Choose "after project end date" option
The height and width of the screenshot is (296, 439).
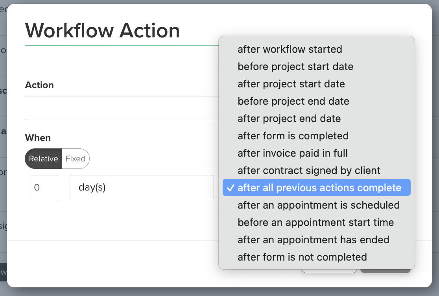coord(289,118)
